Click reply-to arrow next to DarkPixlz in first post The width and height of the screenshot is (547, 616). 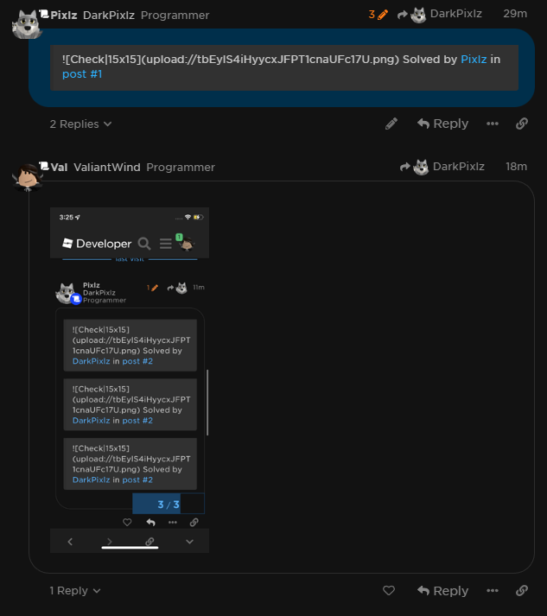coord(403,15)
